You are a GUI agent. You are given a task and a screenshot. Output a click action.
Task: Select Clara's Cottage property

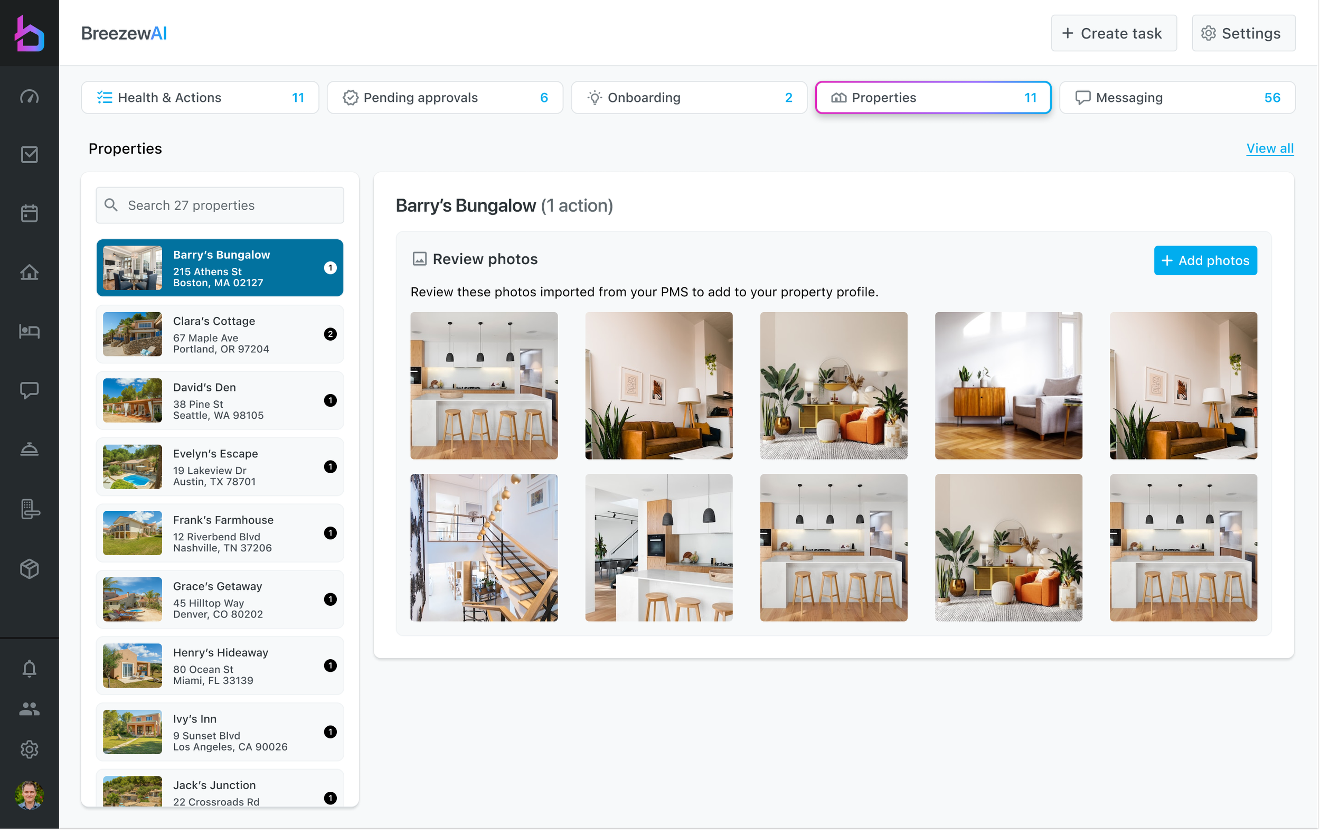tap(220, 334)
